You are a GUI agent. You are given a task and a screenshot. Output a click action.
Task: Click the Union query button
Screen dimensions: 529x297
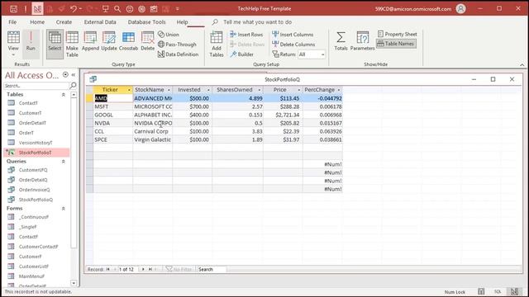169,35
